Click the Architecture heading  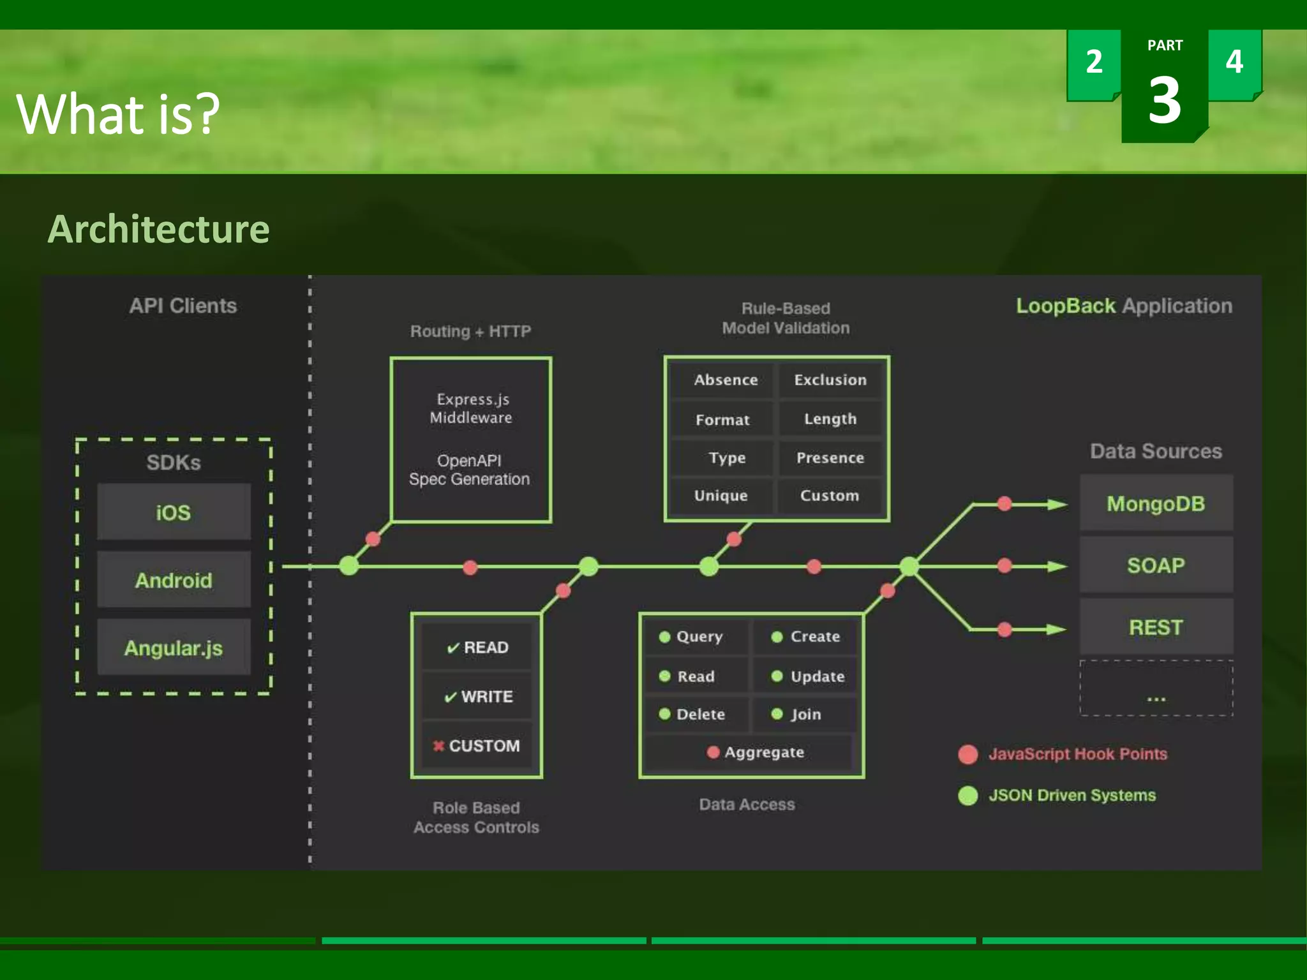coord(159,229)
